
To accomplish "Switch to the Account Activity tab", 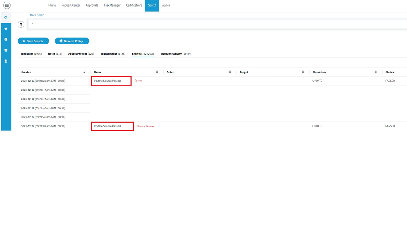I will point(176,54).
